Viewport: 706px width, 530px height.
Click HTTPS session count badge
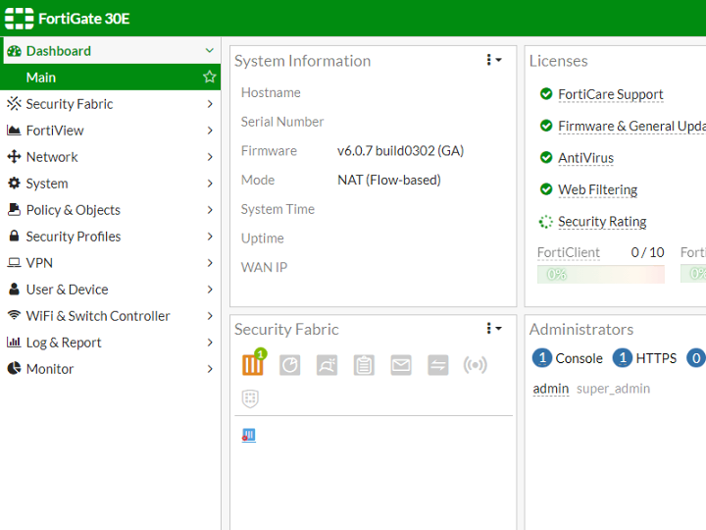pos(623,358)
